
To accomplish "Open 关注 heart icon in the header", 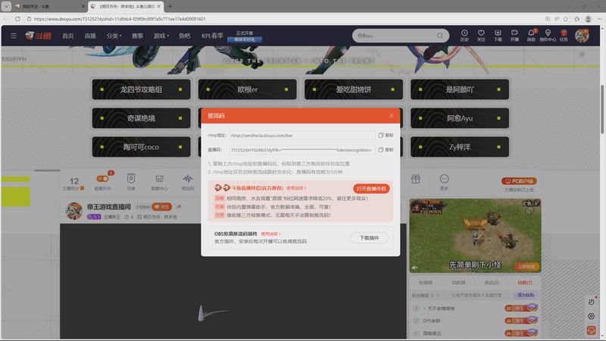I will click(481, 35).
